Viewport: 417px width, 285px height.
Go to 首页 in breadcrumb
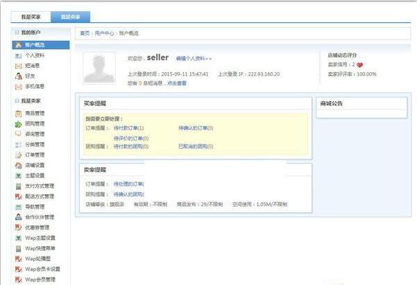pyautogui.click(x=85, y=33)
